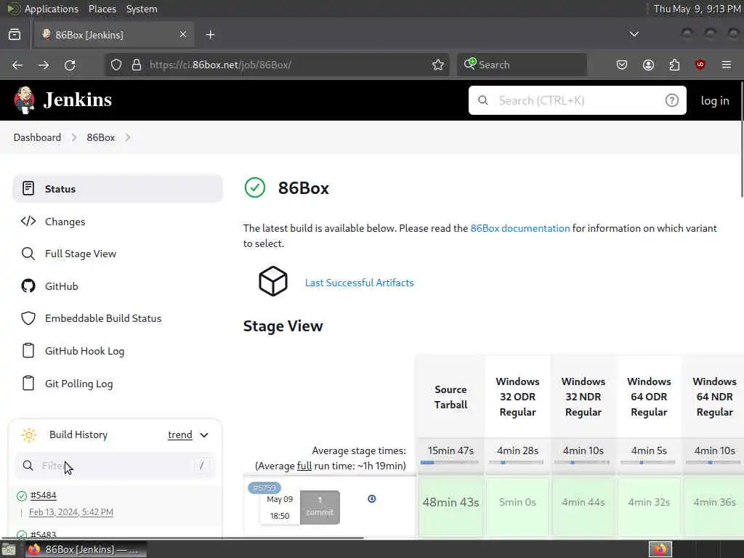Click the build #5484 success status icon
The image size is (744, 558).
21,496
